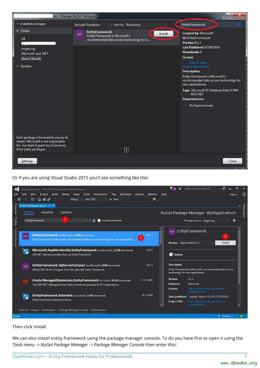Screen dimensions: 260x368
Task: Open the Package Manager Console tab
Action: (74, 310)
